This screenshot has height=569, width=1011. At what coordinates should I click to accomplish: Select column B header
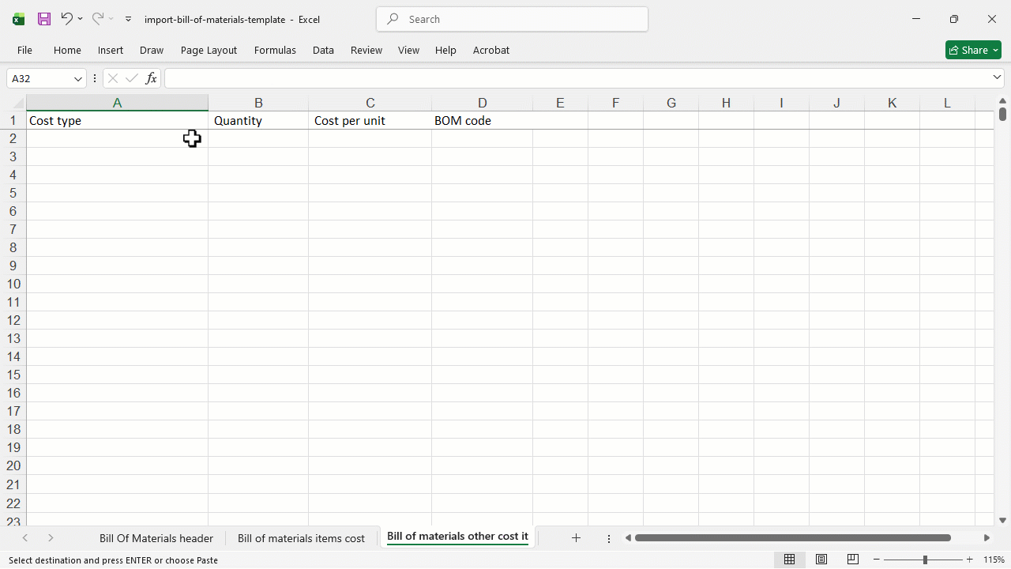[x=258, y=103]
